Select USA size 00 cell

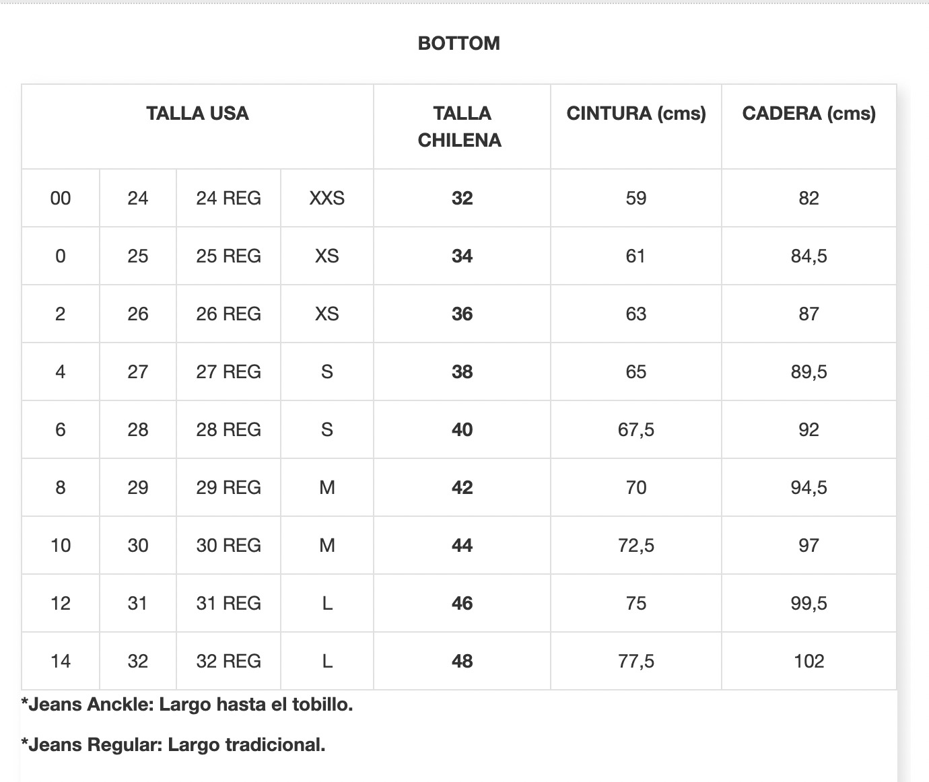[61, 198]
